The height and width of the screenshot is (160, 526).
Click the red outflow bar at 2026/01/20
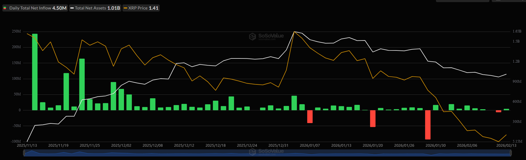[373, 118]
